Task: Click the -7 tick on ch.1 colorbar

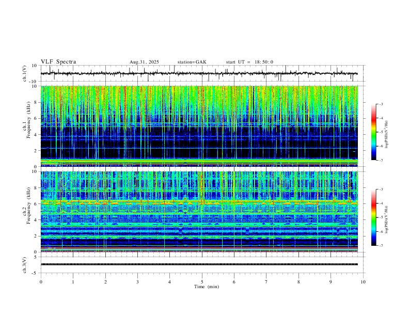Action: [x=381, y=160]
